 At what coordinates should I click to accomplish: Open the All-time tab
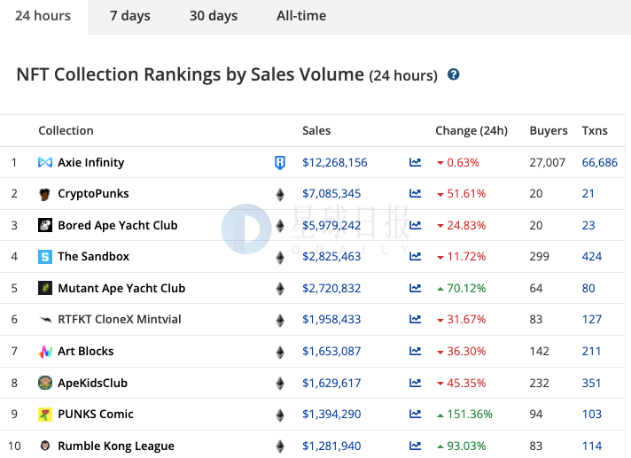(x=301, y=16)
